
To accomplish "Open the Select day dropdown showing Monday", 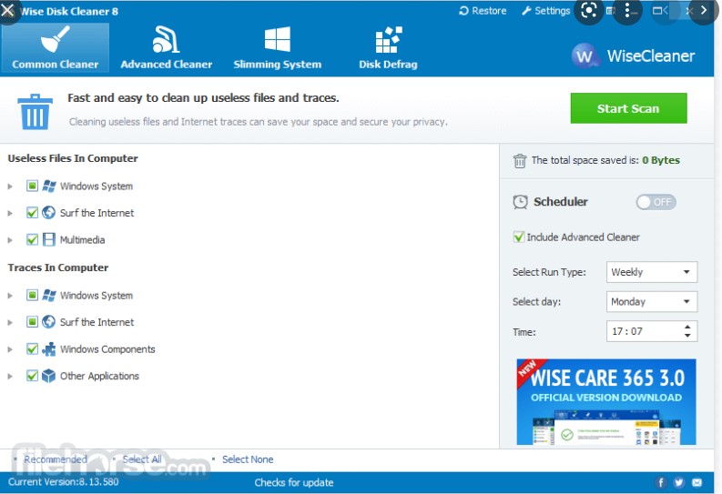I will [652, 302].
